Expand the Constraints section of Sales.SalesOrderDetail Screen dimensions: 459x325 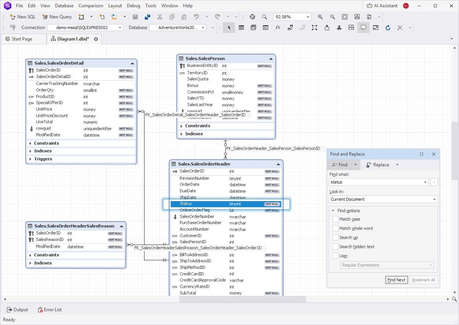tap(31, 143)
